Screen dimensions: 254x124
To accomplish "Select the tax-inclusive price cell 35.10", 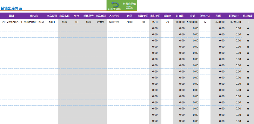I will point(155,22).
